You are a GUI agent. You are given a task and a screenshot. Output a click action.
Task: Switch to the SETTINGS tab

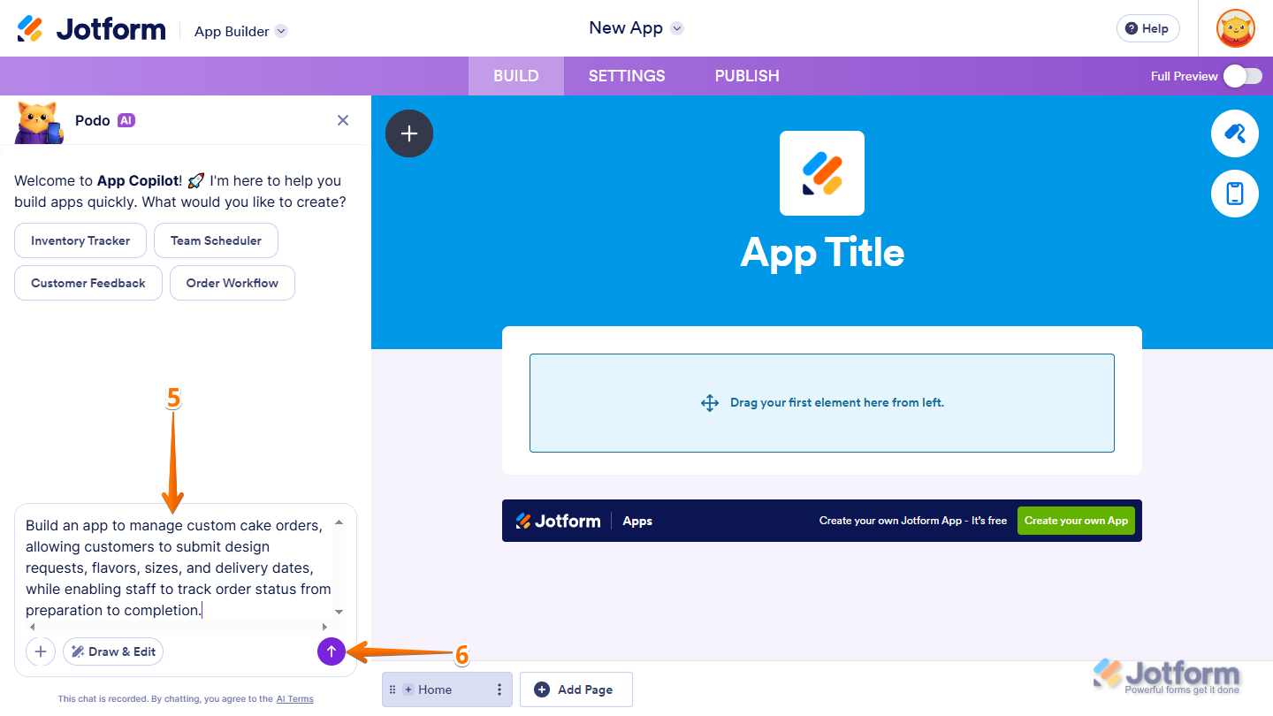(627, 76)
